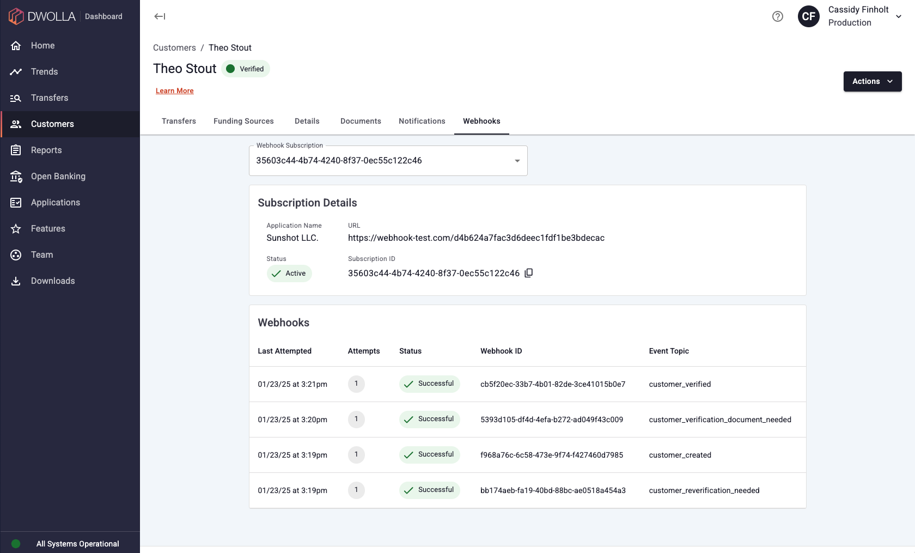
Task: Click webhook ID f968a76c-6c58-473e-9f74-f427460d7985
Action: coord(552,455)
